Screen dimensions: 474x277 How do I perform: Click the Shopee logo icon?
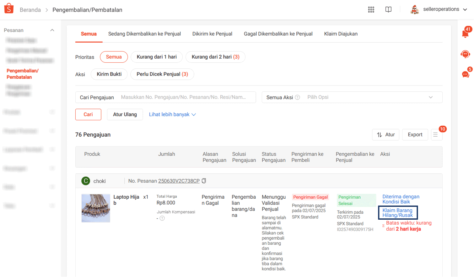[9, 8]
